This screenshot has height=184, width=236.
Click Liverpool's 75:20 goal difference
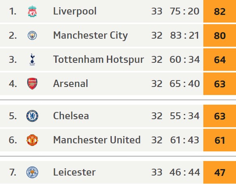[x=185, y=11]
